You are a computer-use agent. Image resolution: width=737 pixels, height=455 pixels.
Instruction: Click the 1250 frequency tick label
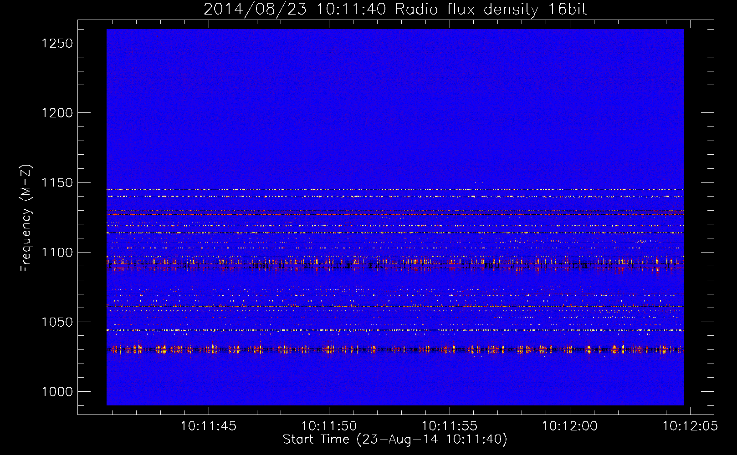(57, 43)
